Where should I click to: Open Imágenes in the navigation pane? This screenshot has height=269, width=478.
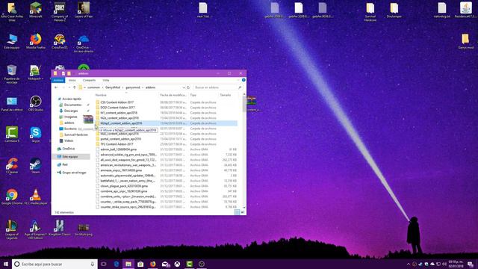[70, 117]
